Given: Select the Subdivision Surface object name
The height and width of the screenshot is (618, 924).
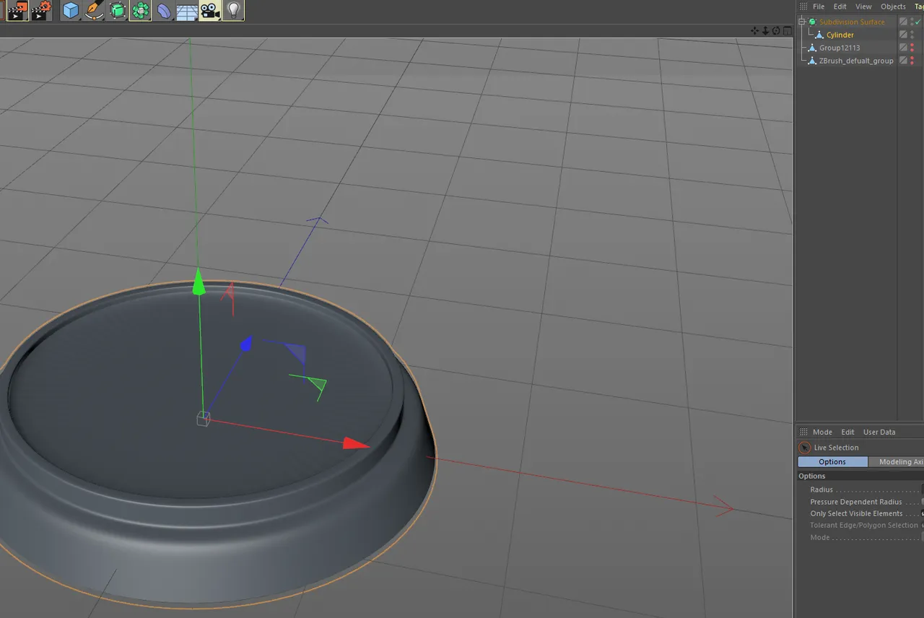Looking at the screenshot, I should (852, 22).
